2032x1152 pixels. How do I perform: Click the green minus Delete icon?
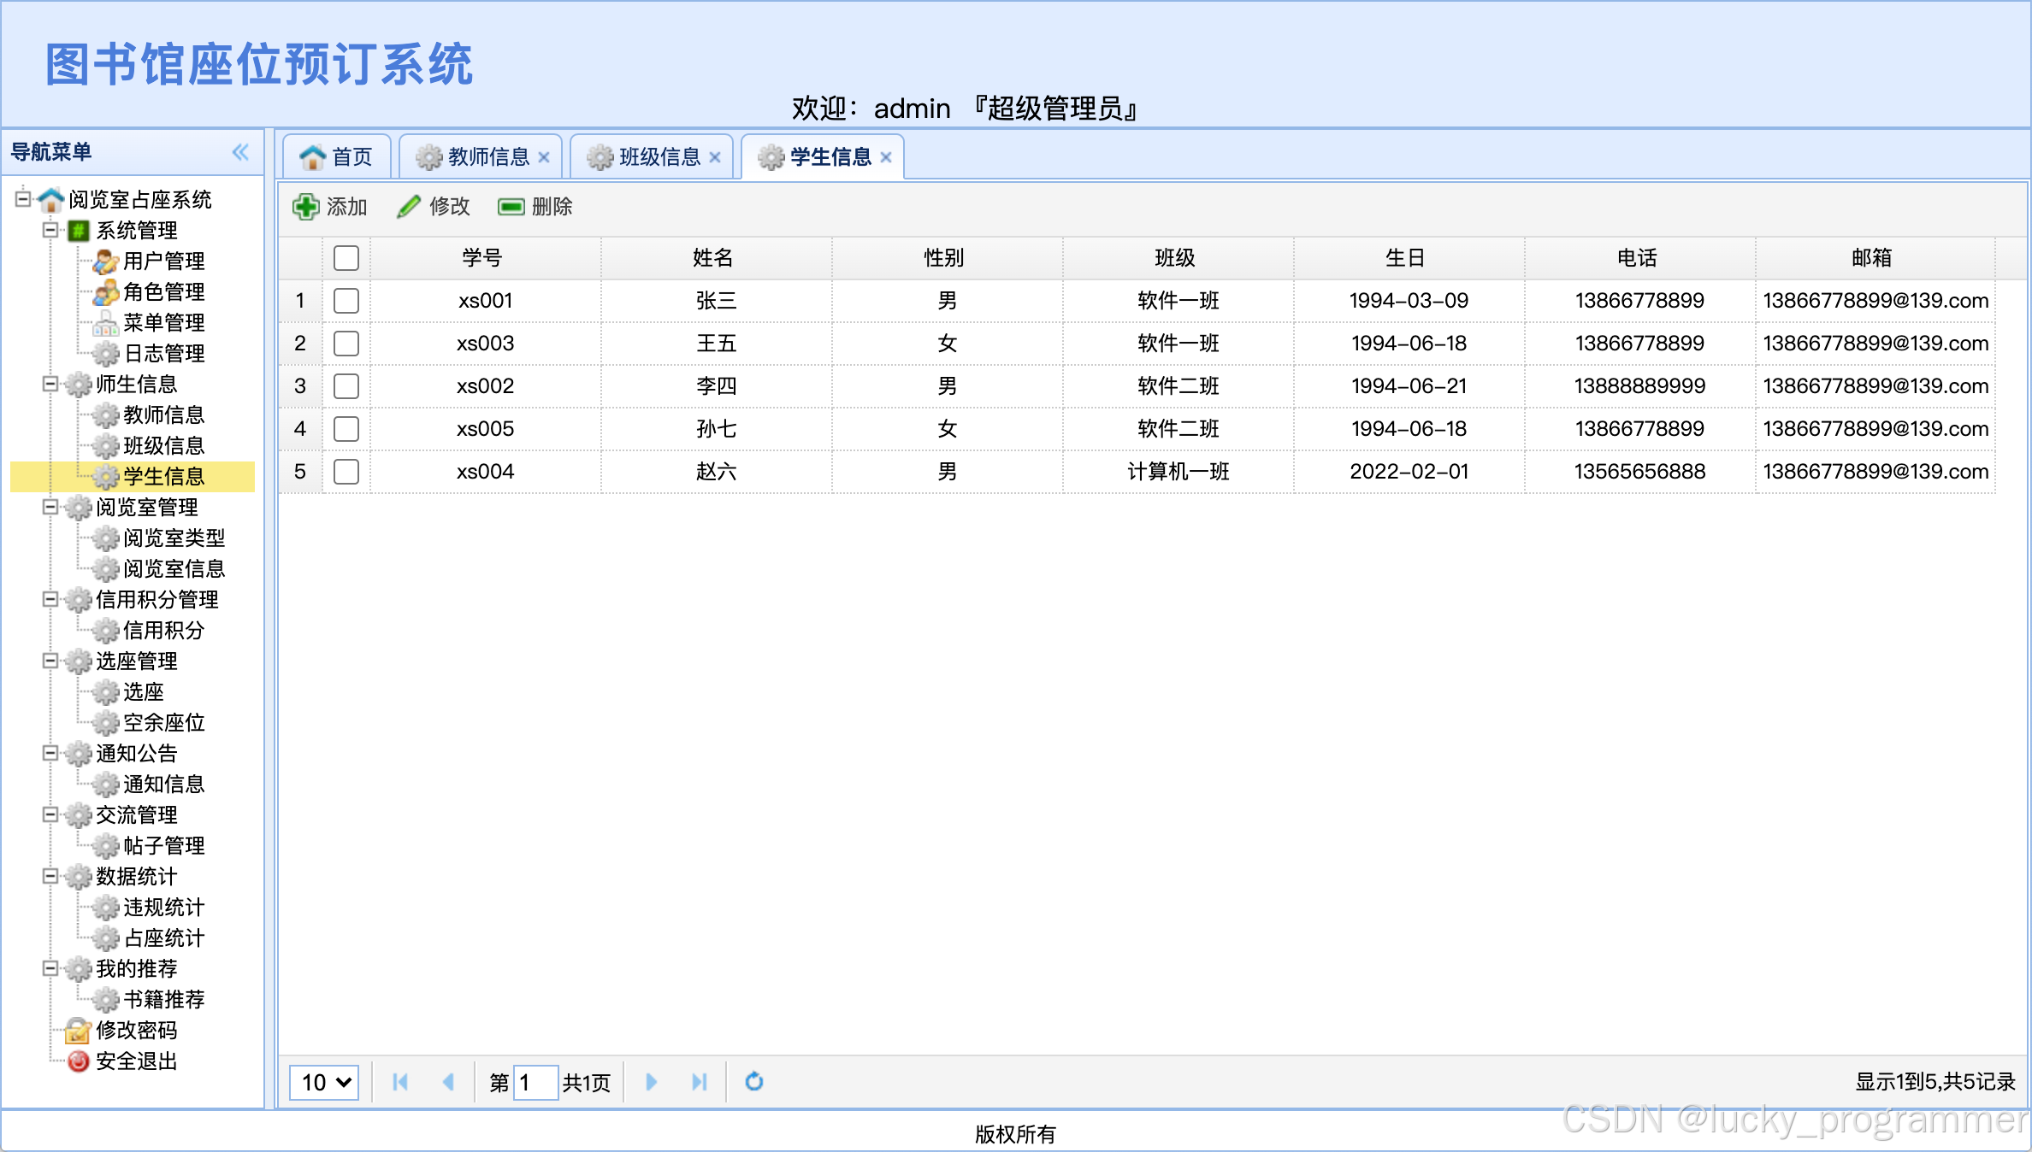coord(511,207)
